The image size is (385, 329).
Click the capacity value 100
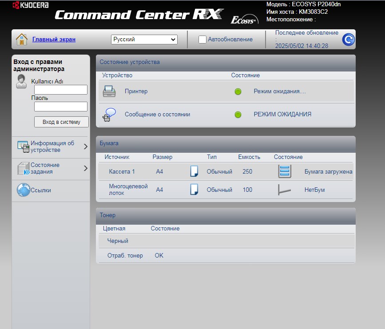coord(247,190)
